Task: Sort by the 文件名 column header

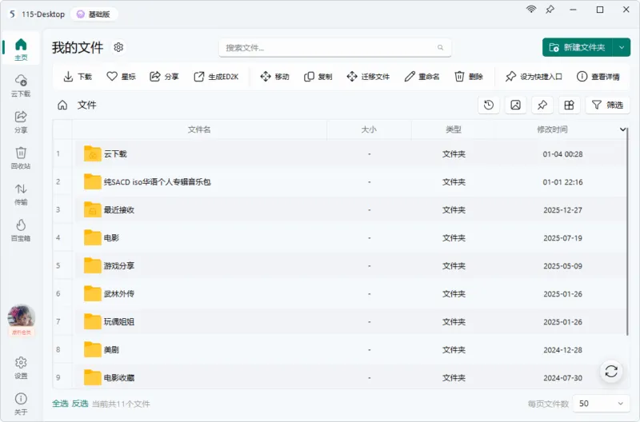Action: 199,129
